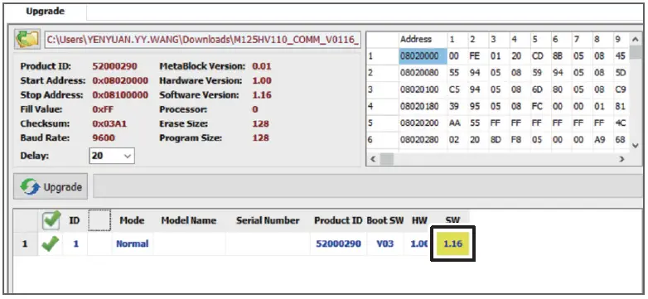648x299 pixels.
Task: Click the hex table horizontal scrollbar thumb
Action: [x=387, y=158]
